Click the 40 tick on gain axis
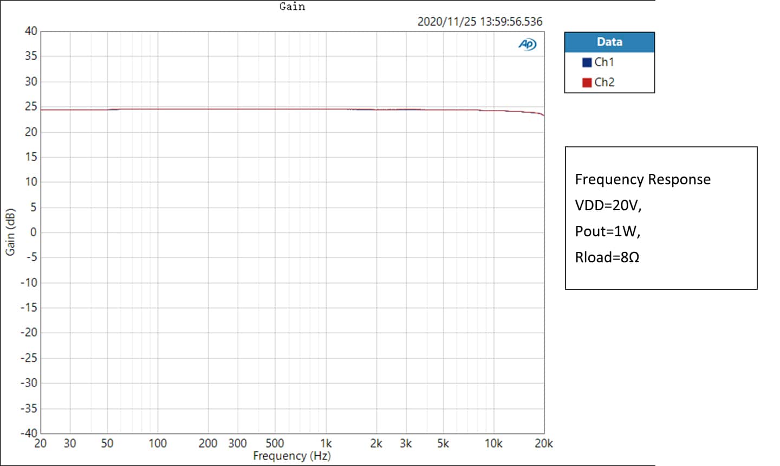 point(31,31)
